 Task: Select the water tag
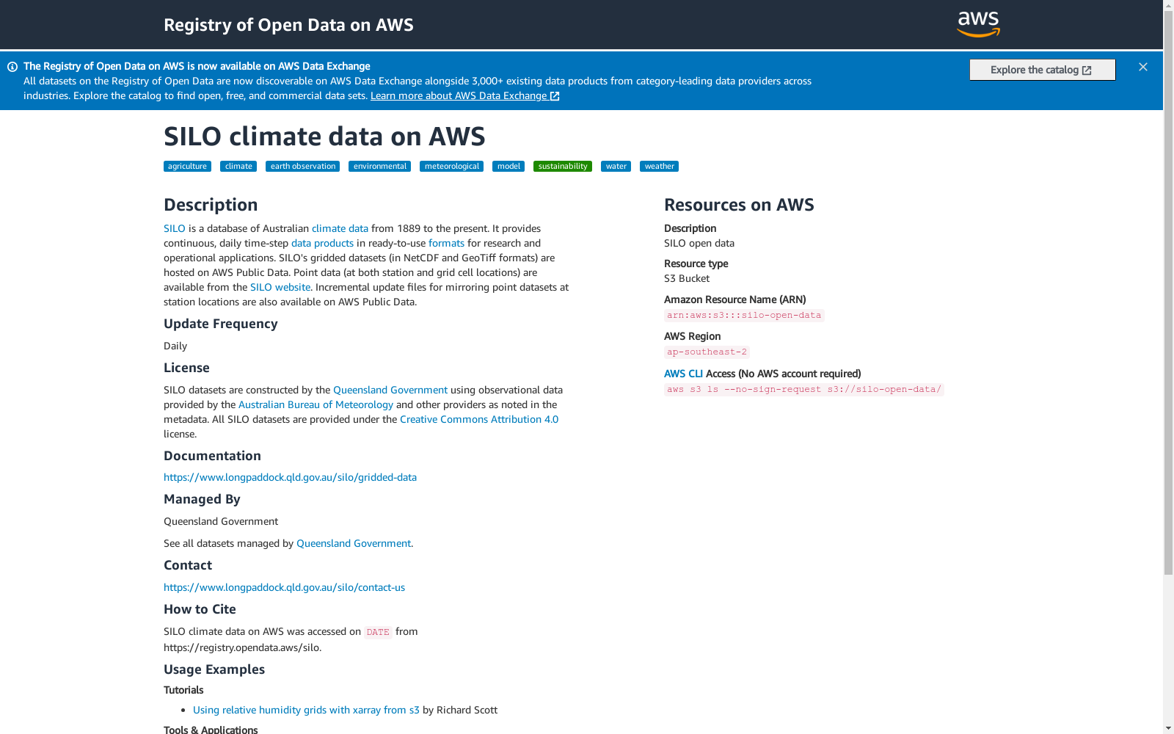[616, 167]
